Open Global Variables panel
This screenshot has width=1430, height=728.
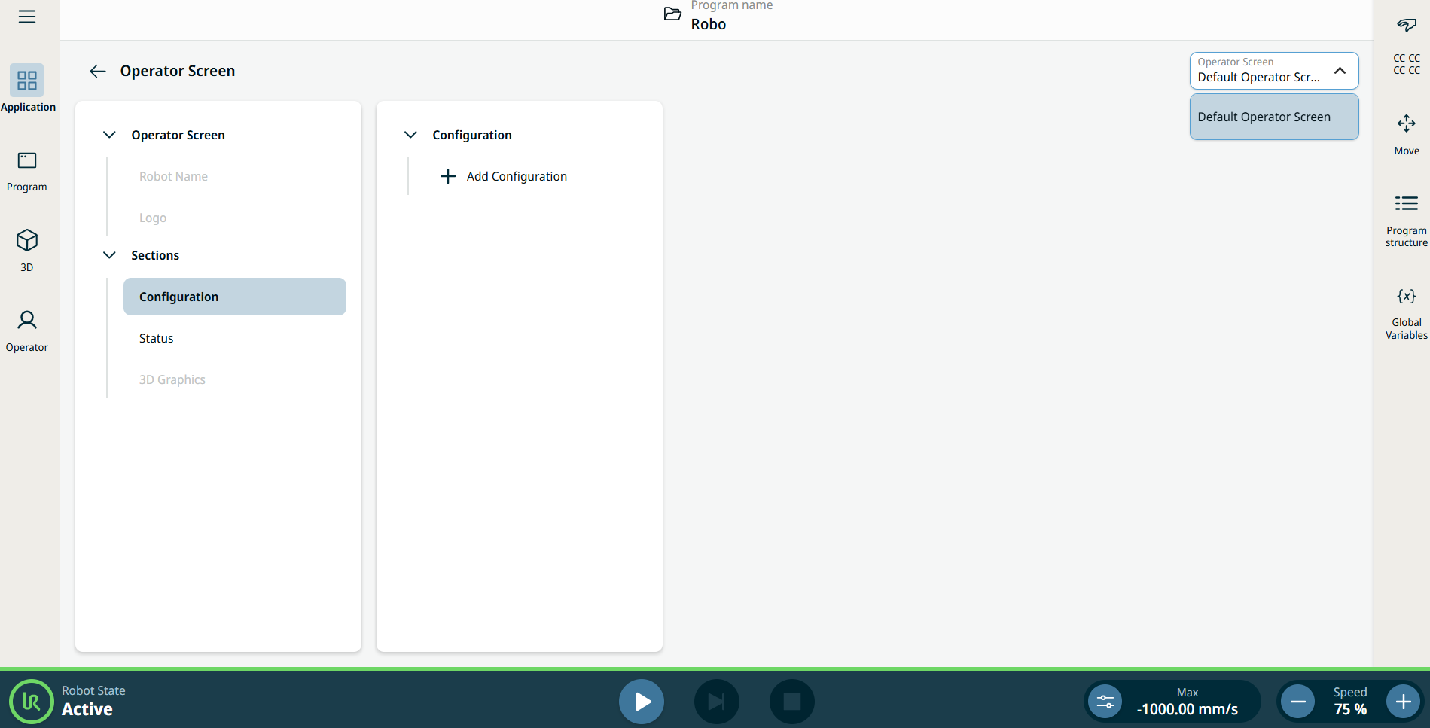click(1406, 312)
